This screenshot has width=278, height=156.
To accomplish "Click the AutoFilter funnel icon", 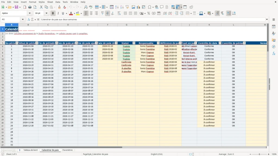I will 127,7.
